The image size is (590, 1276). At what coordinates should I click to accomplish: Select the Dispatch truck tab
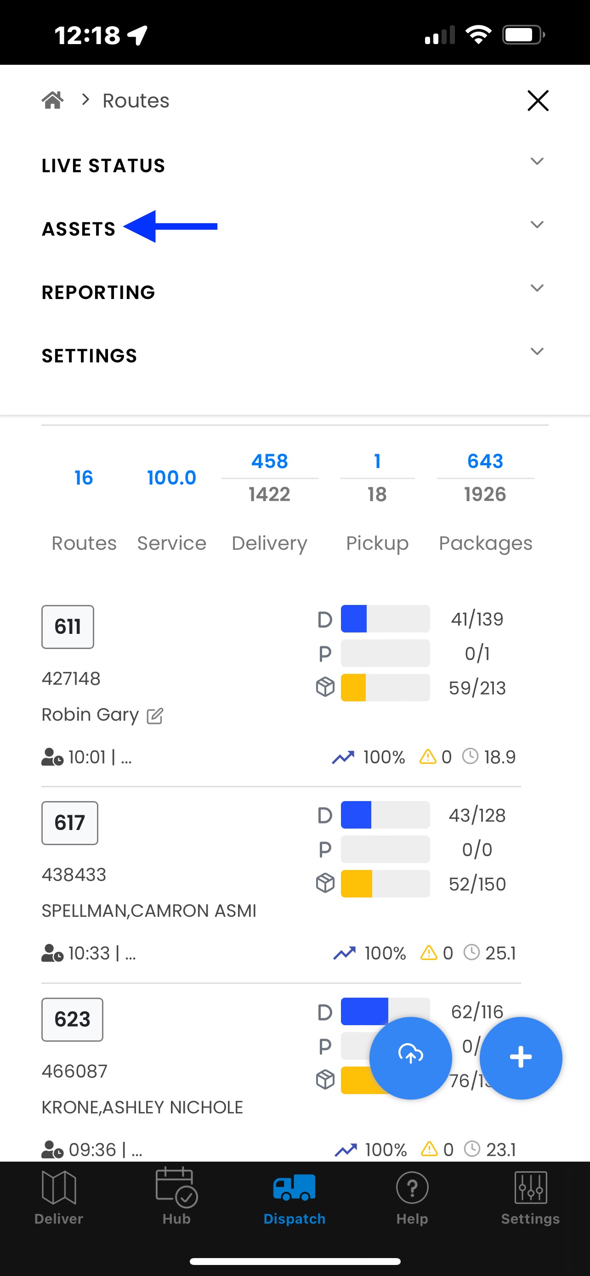[x=294, y=1197]
